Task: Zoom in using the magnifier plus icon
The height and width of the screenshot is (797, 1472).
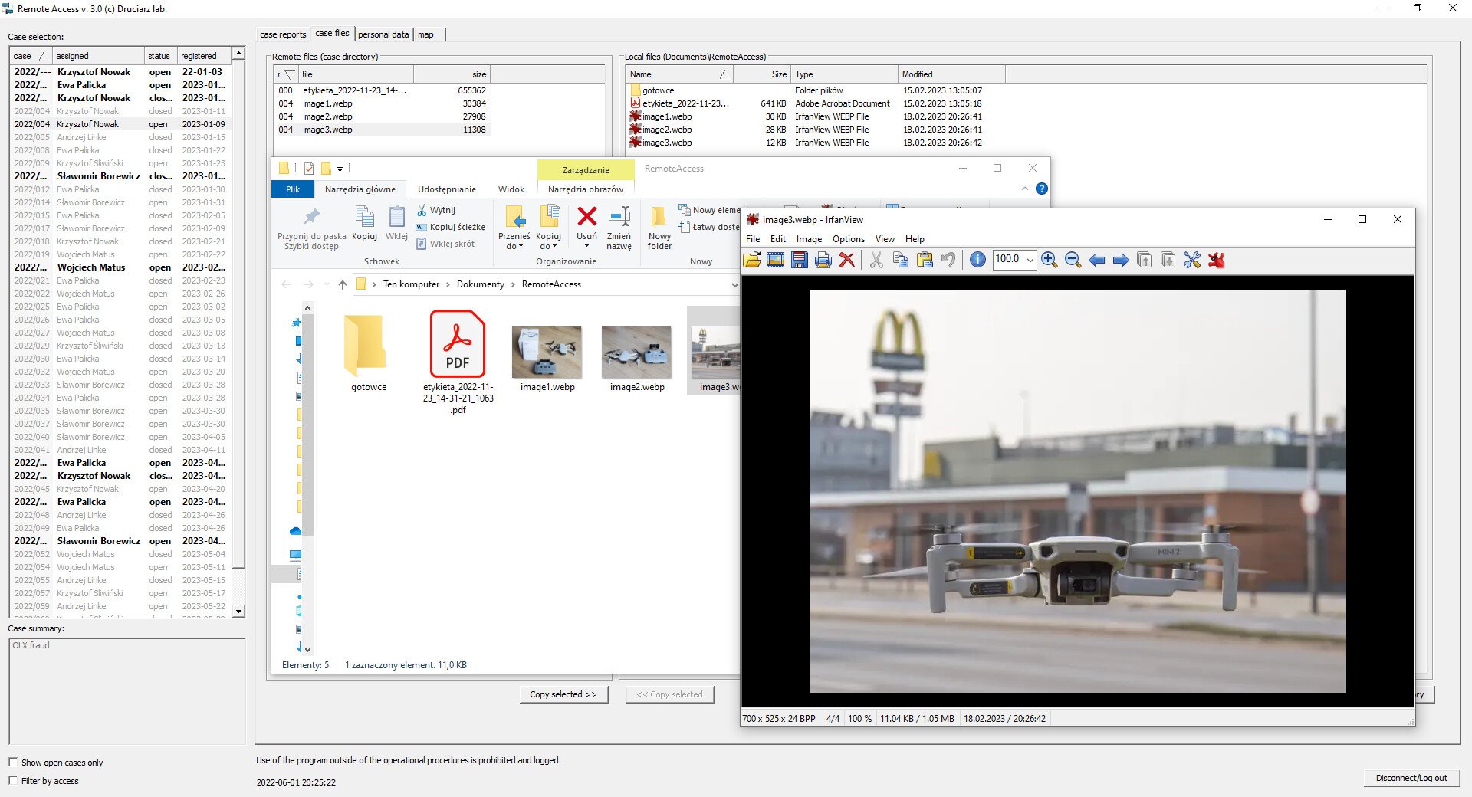Action: click(x=1050, y=260)
